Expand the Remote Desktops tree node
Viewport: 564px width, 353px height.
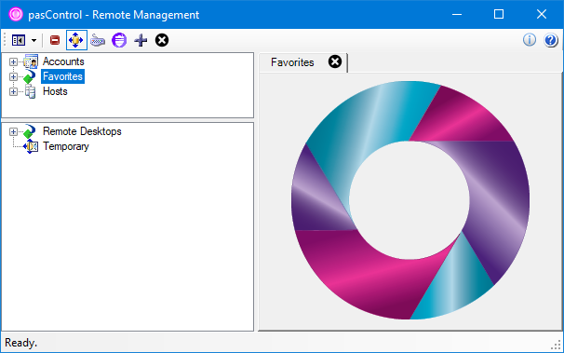point(13,131)
